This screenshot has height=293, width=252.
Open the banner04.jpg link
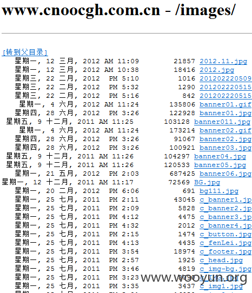(x=220, y=156)
